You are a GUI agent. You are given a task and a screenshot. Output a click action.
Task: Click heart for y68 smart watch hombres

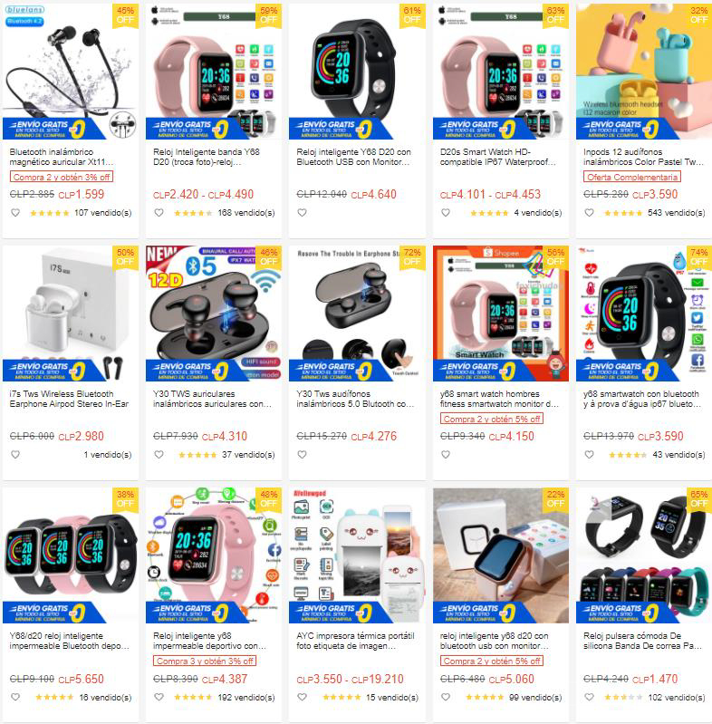tap(446, 454)
